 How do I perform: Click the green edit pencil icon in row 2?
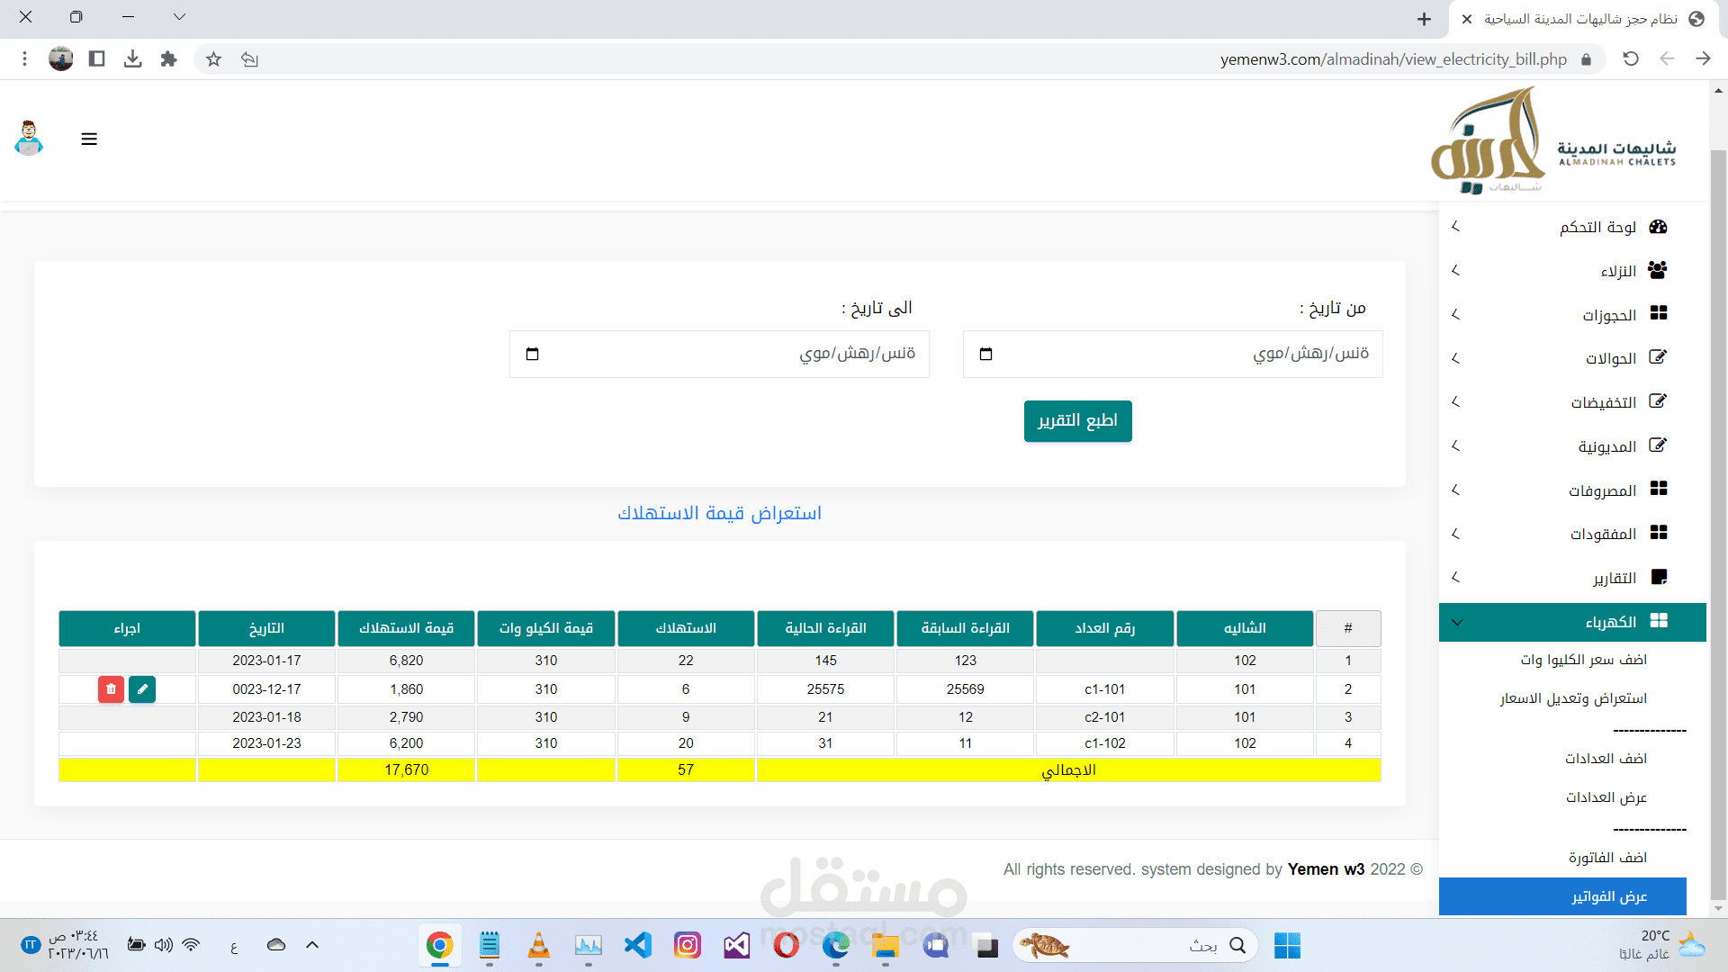click(142, 689)
